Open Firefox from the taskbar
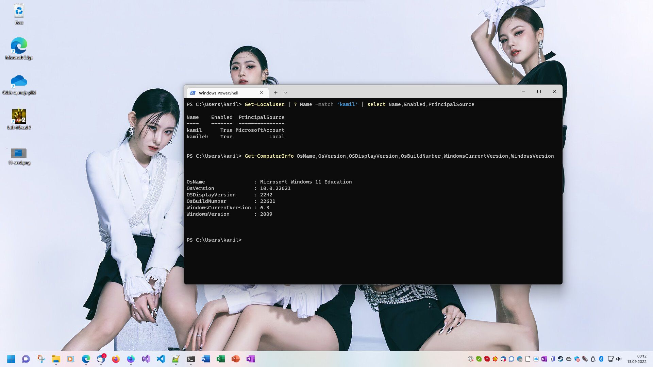Image resolution: width=653 pixels, height=367 pixels. 116,359
